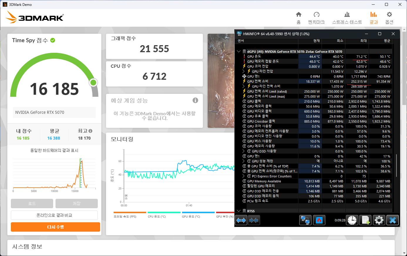Click the 최대 column header in HWiNFO
This screenshot has width=407, height=256.
[x=357, y=41]
